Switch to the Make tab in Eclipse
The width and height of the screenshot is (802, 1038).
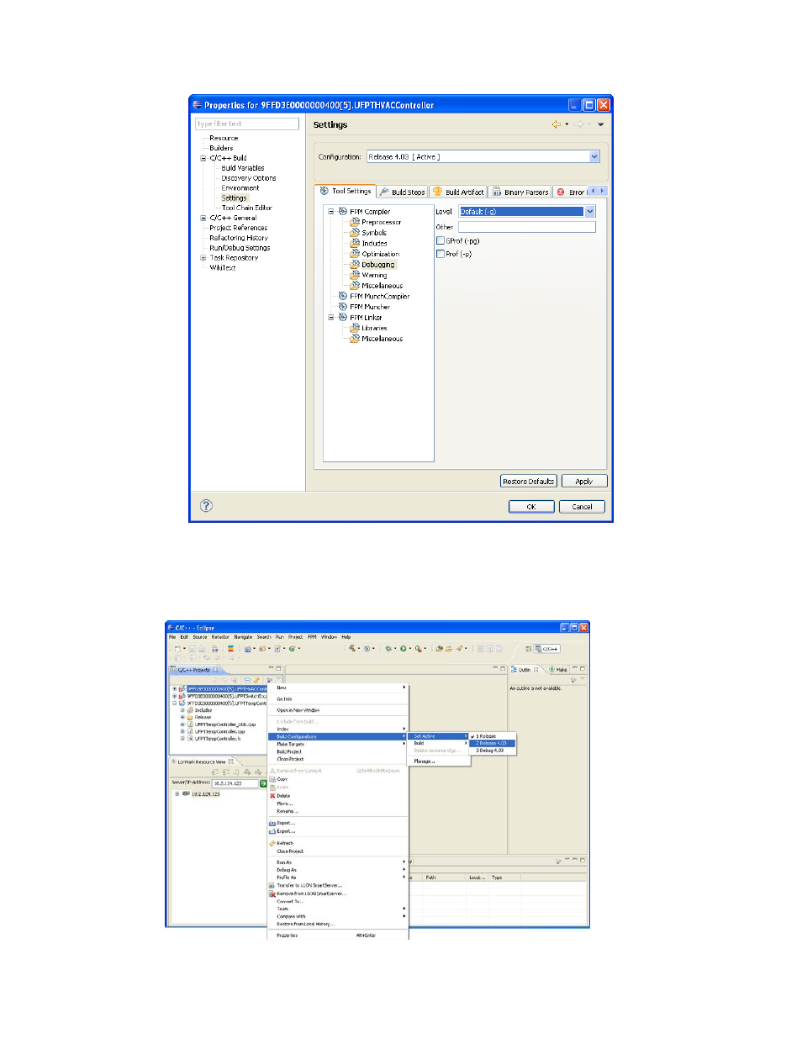point(558,670)
